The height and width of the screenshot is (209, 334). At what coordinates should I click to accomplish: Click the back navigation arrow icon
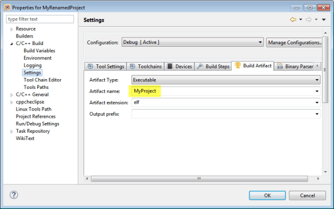coord(293,19)
